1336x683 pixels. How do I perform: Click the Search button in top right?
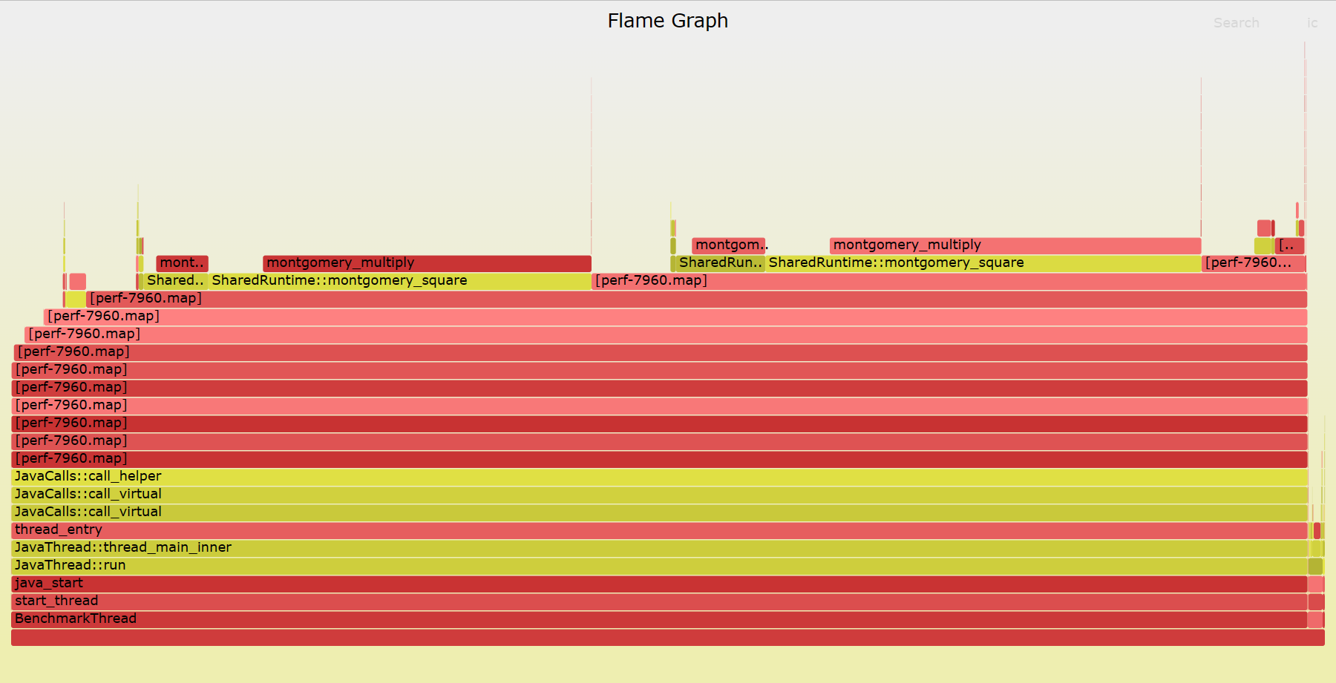point(1236,23)
